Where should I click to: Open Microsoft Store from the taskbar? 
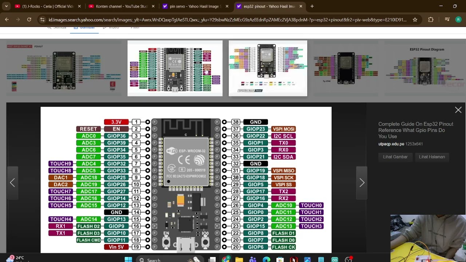click(x=280, y=260)
